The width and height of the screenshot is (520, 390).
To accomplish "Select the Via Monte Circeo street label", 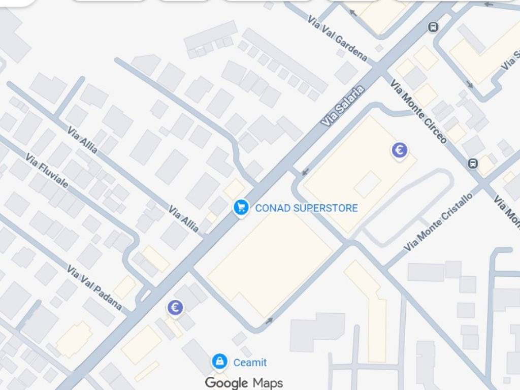I will [418, 111].
